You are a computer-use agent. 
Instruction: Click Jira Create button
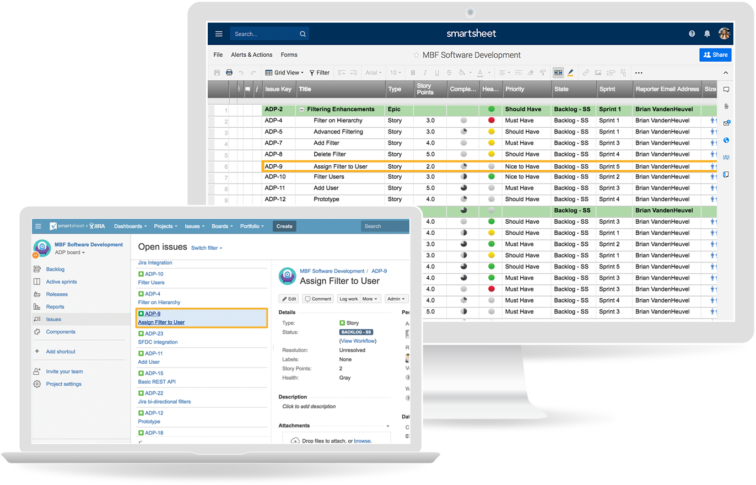pos(284,226)
